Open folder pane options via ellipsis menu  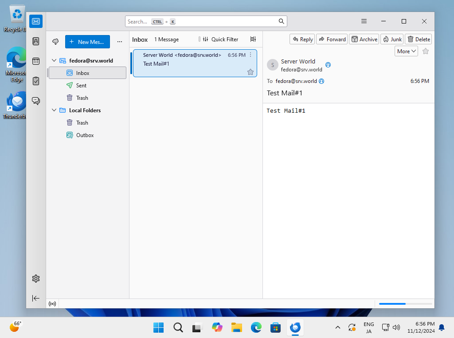[119, 41]
